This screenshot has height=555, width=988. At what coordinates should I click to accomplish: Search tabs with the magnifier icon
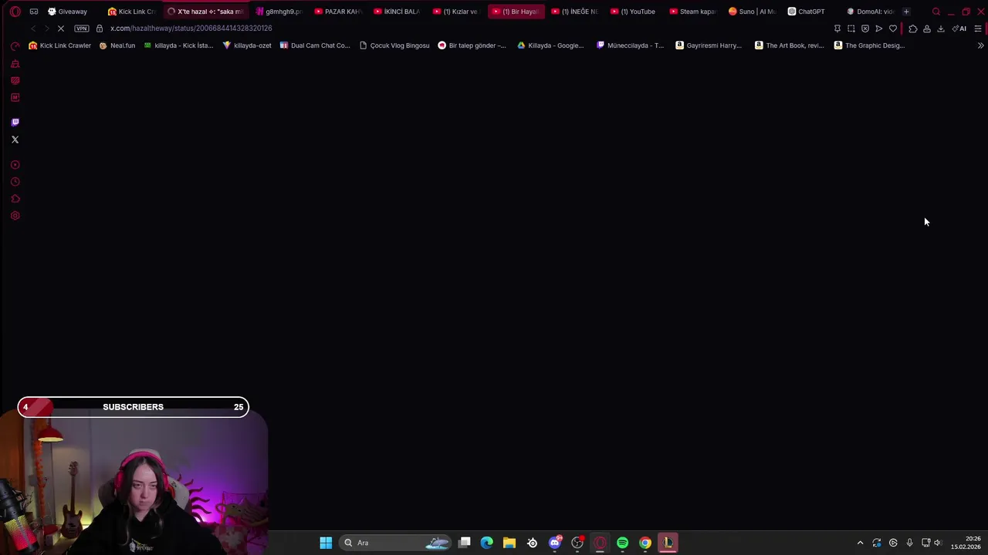coord(936,12)
